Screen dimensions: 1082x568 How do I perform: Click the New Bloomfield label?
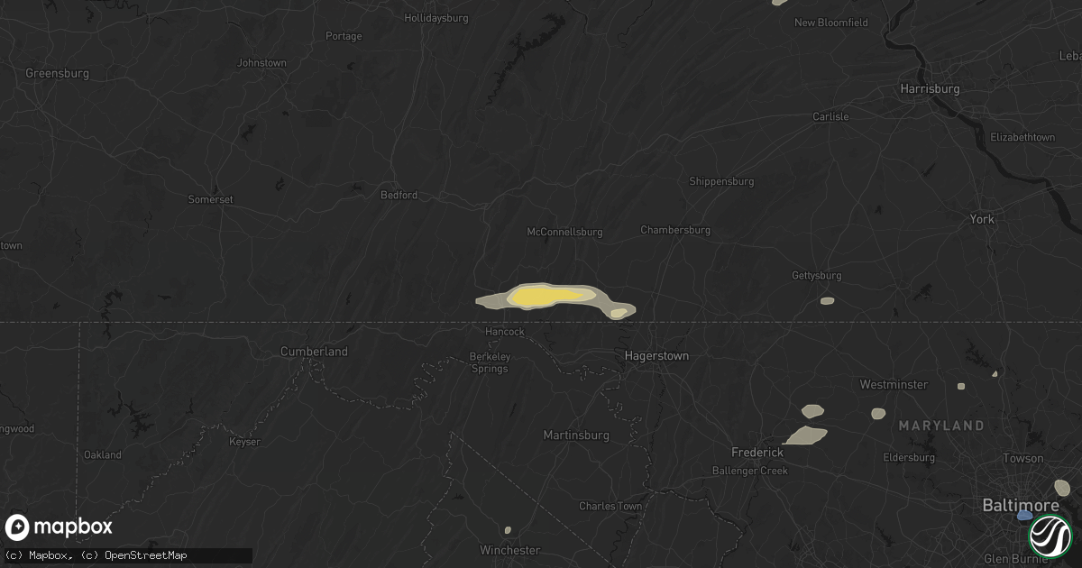pos(831,23)
